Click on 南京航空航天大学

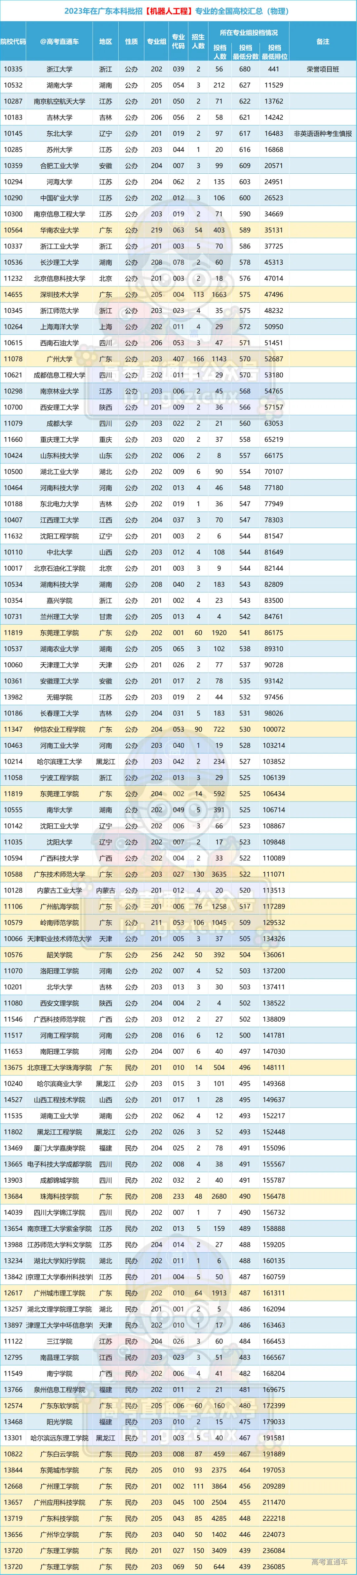(59, 102)
